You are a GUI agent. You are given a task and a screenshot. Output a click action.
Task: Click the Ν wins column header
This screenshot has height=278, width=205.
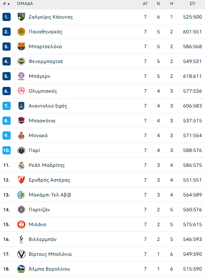(158, 4)
